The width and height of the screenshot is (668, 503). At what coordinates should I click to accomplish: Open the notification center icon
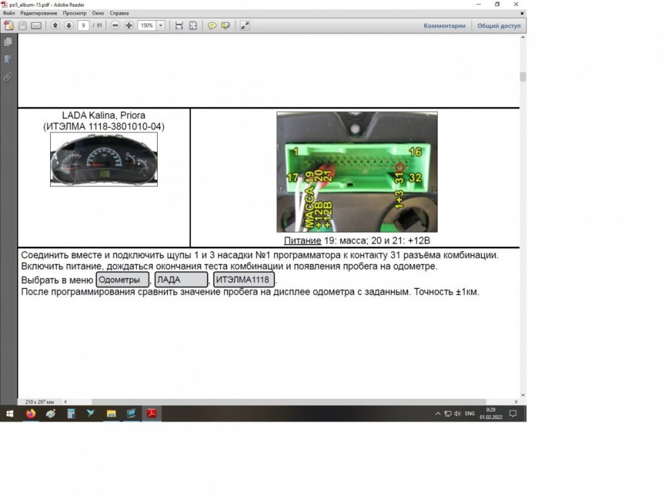(x=513, y=413)
